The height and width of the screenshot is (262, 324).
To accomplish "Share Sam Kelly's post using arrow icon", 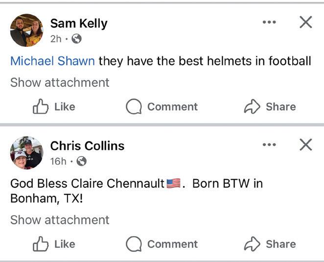I will [252, 107].
